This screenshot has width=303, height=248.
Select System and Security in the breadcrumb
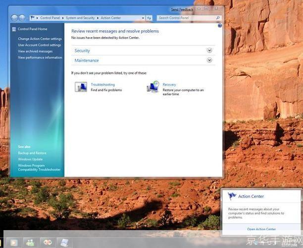80,18
